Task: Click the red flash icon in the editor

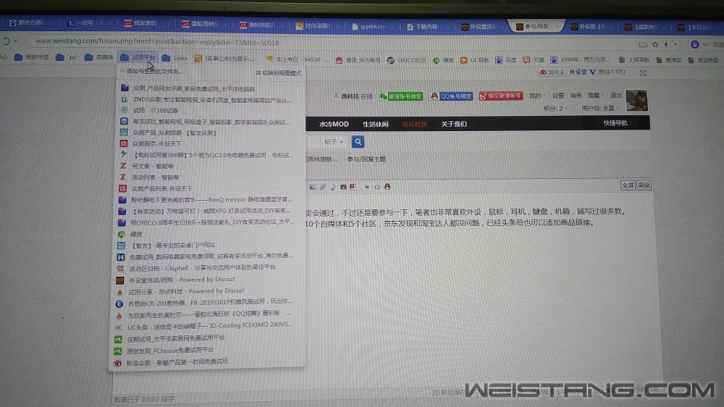Action: 353,187
